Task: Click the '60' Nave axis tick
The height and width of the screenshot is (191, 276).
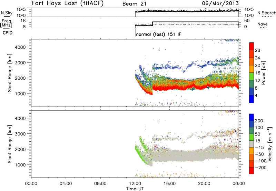Action: coord(247,21)
